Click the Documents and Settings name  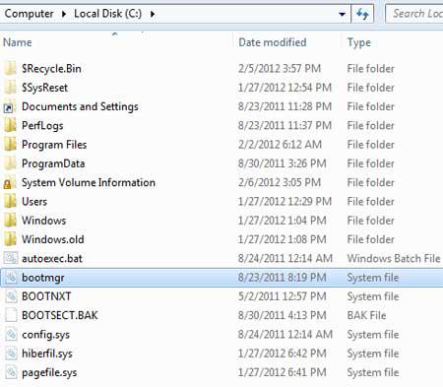[x=80, y=106]
